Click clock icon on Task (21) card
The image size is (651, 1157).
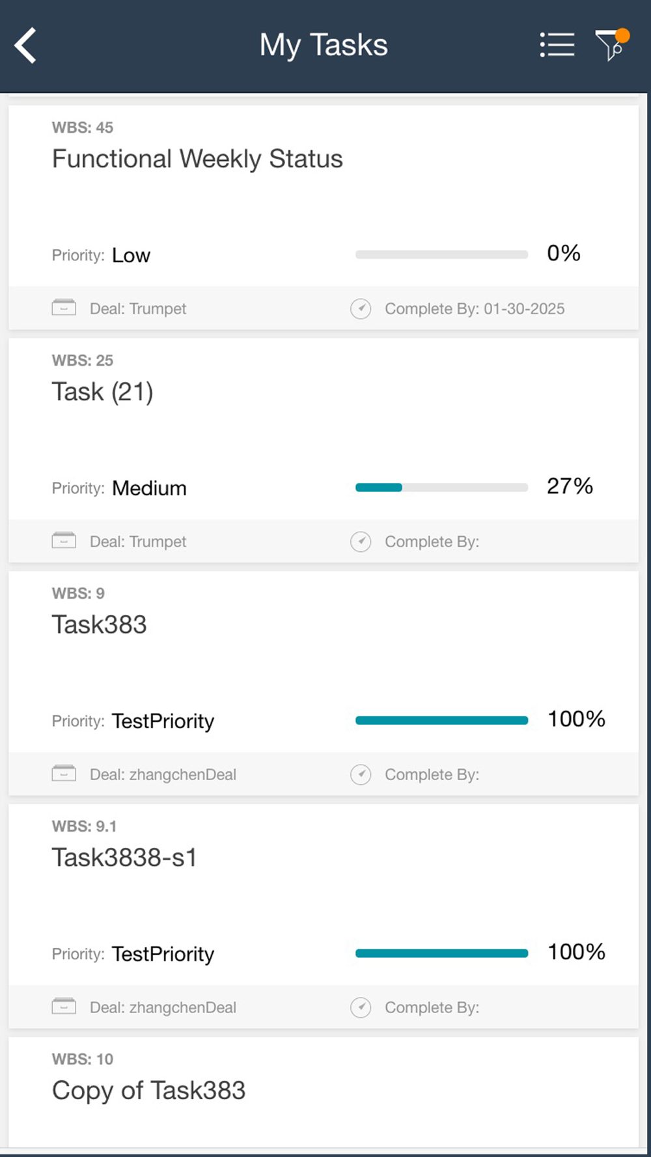click(361, 541)
